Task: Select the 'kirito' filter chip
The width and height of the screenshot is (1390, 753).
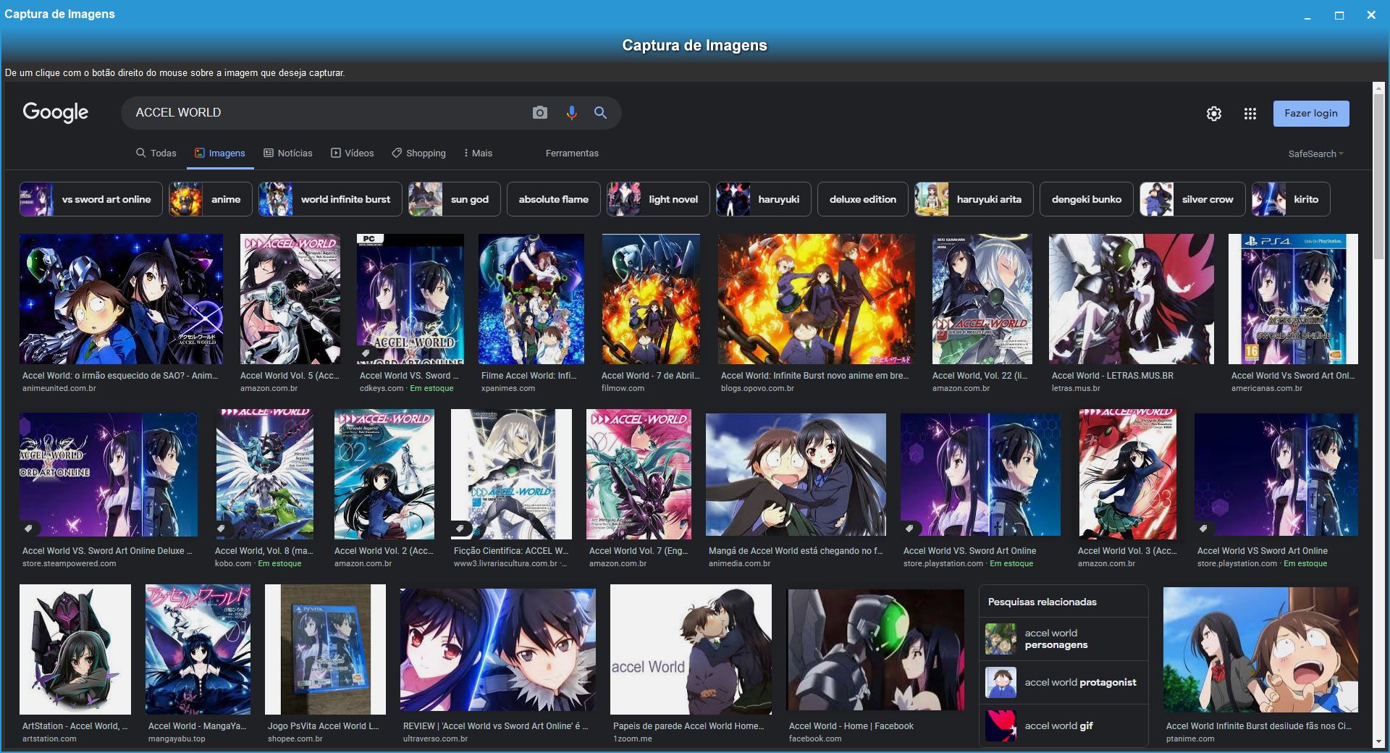Action: [x=1291, y=199]
